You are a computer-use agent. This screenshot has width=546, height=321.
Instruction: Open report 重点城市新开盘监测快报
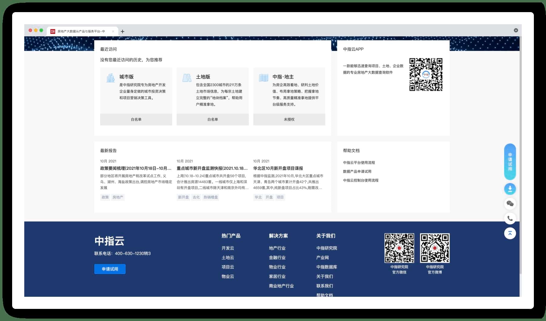pyautogui.click(x=212, y=168)
